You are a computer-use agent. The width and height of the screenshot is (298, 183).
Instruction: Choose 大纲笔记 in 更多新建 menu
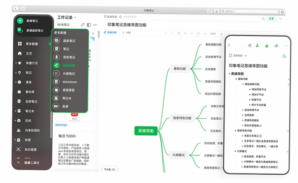[x=64, y=73]
